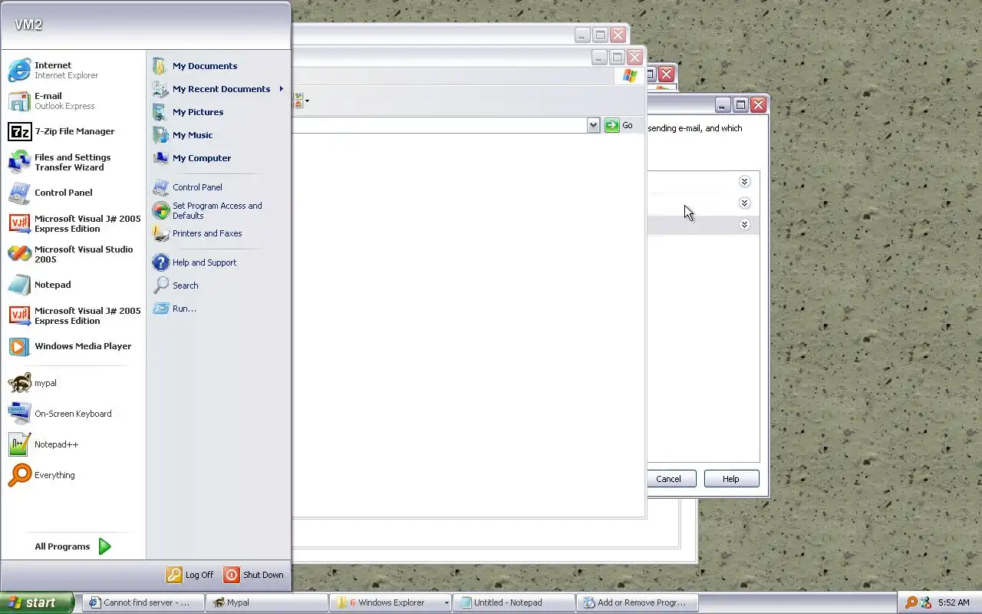Click Help button in the dialog
This screenshot has height=614, width=982.
click(731, 479)
